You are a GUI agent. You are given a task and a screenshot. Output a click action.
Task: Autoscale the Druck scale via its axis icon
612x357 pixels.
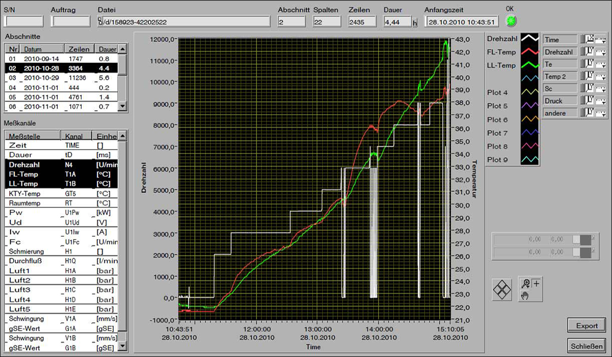pyautogui.click(x=589, y=100)
